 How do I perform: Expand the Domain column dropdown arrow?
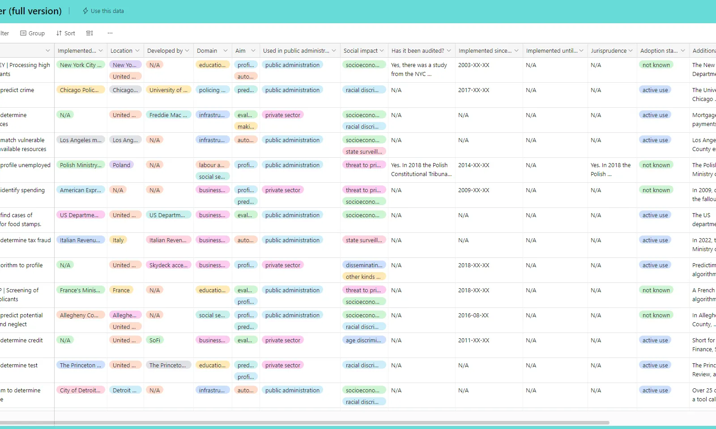[226, 51]
